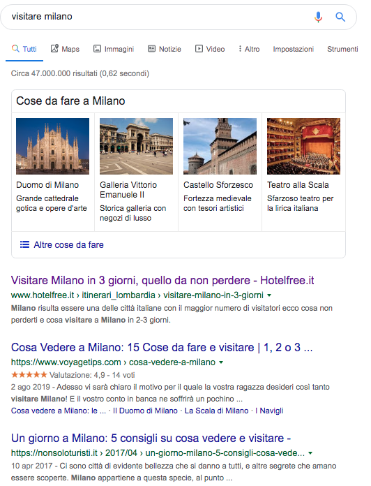Open the Galleria Vittorio Emanuele II photo

coord(136,146)
